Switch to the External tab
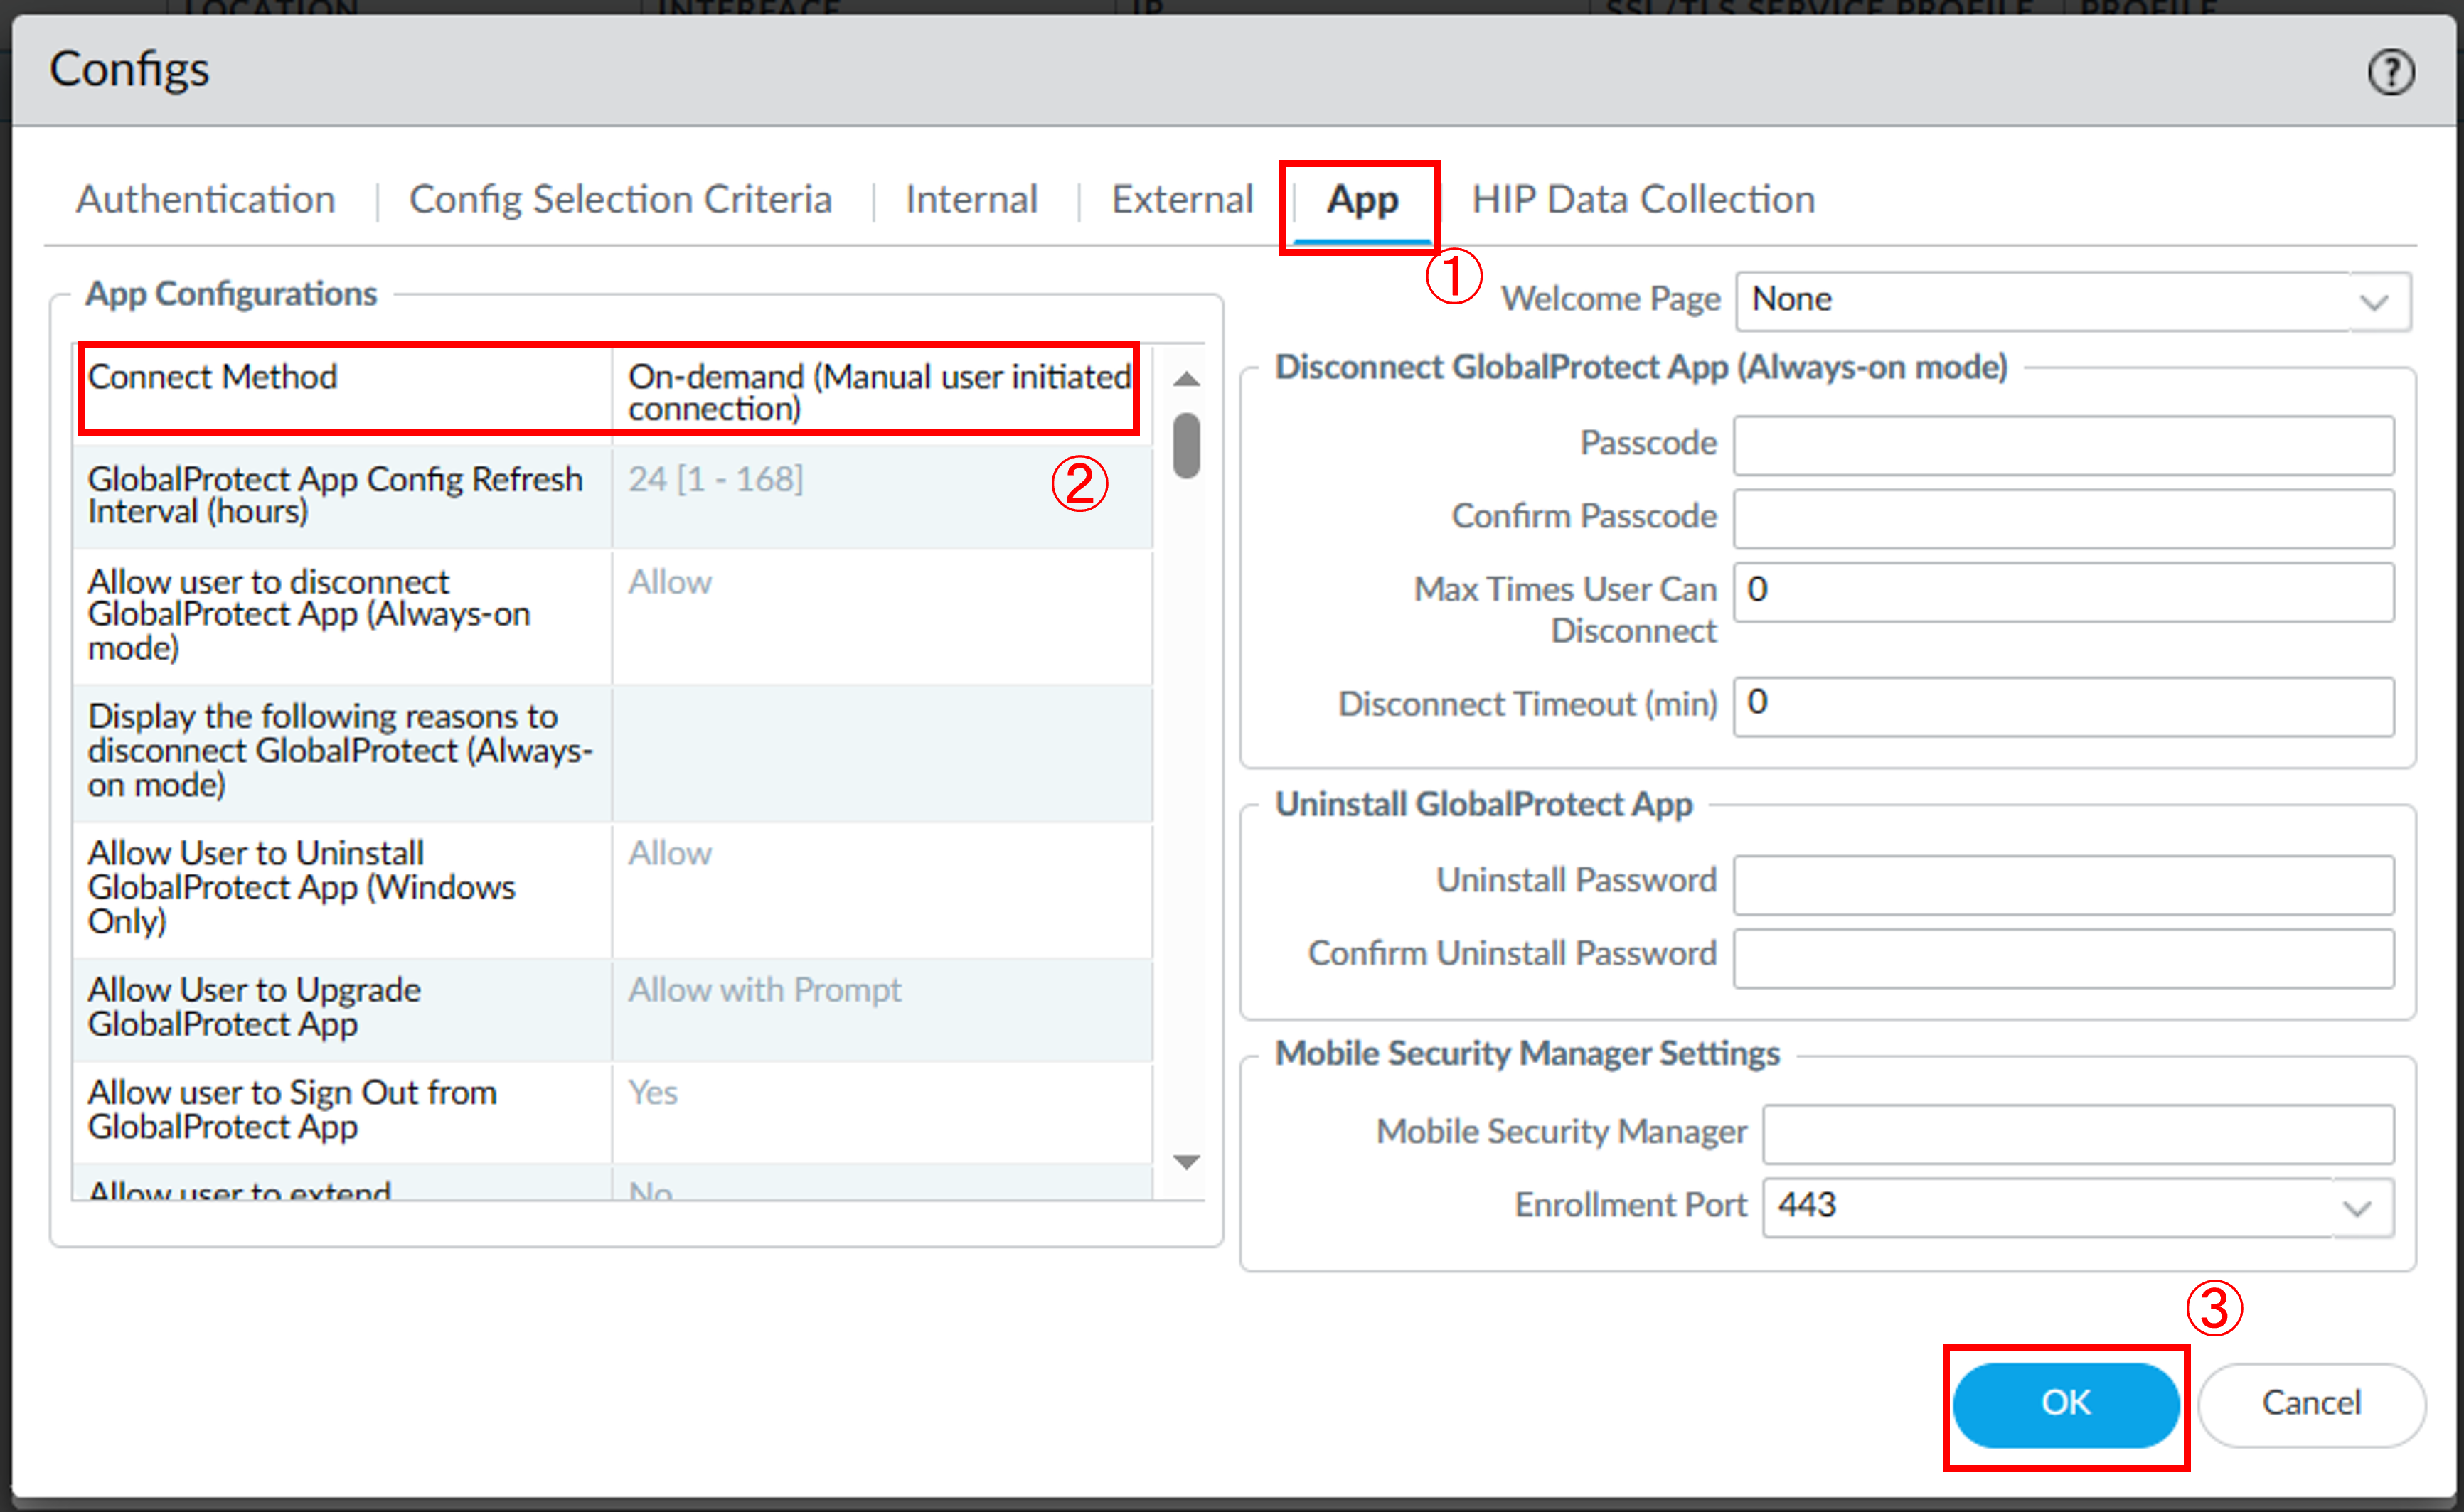 click(1181, 200)
